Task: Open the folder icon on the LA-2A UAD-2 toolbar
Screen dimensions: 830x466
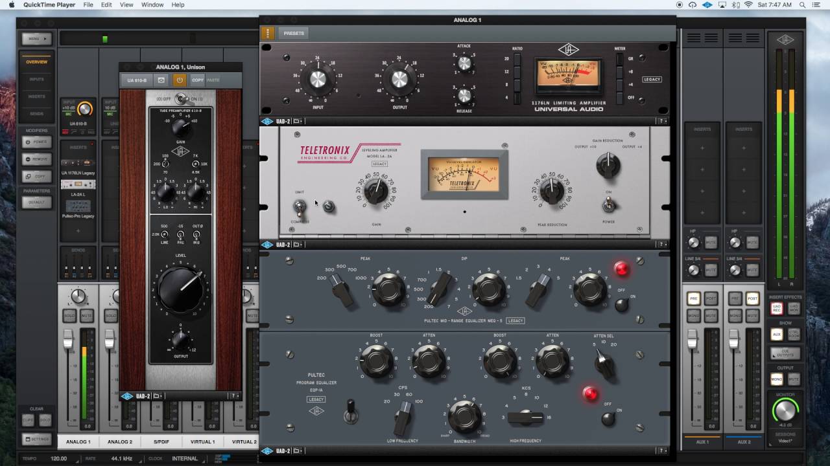Action: (x=298, y=245)
